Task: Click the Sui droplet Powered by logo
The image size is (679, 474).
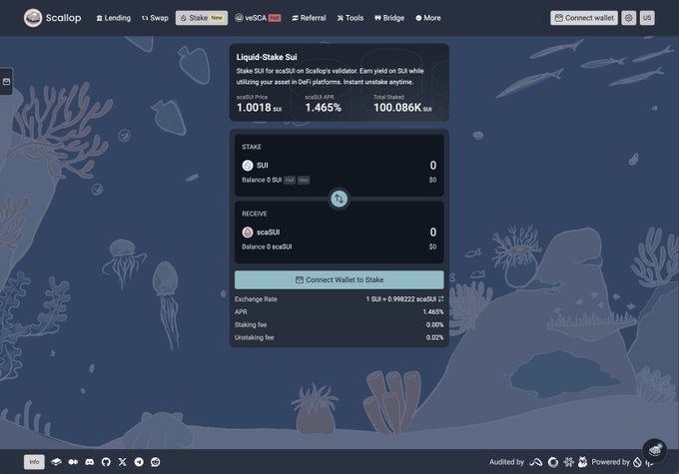Action: pyautogui.click(x=637, y=462)
